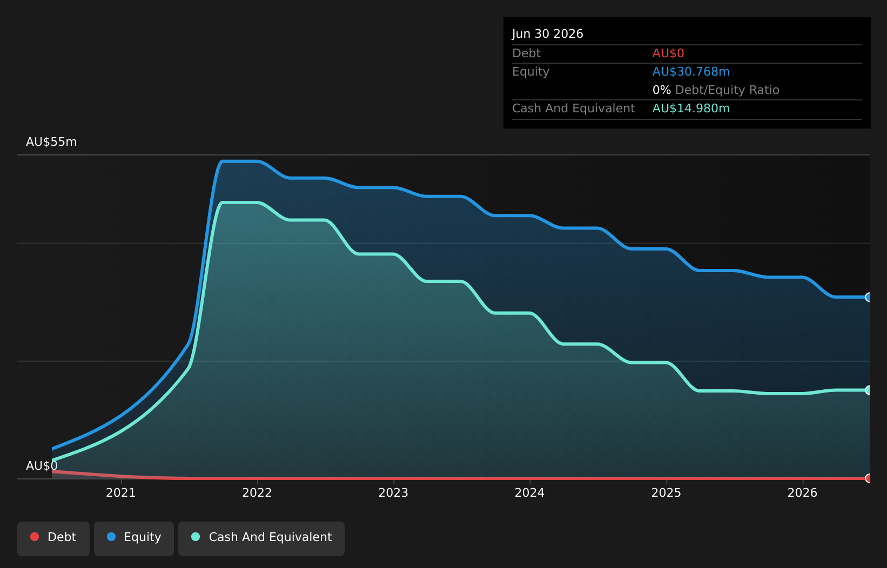Toggle the Cash And Equivalent legend button
This screenshot has width=887, height=568.
261,538
